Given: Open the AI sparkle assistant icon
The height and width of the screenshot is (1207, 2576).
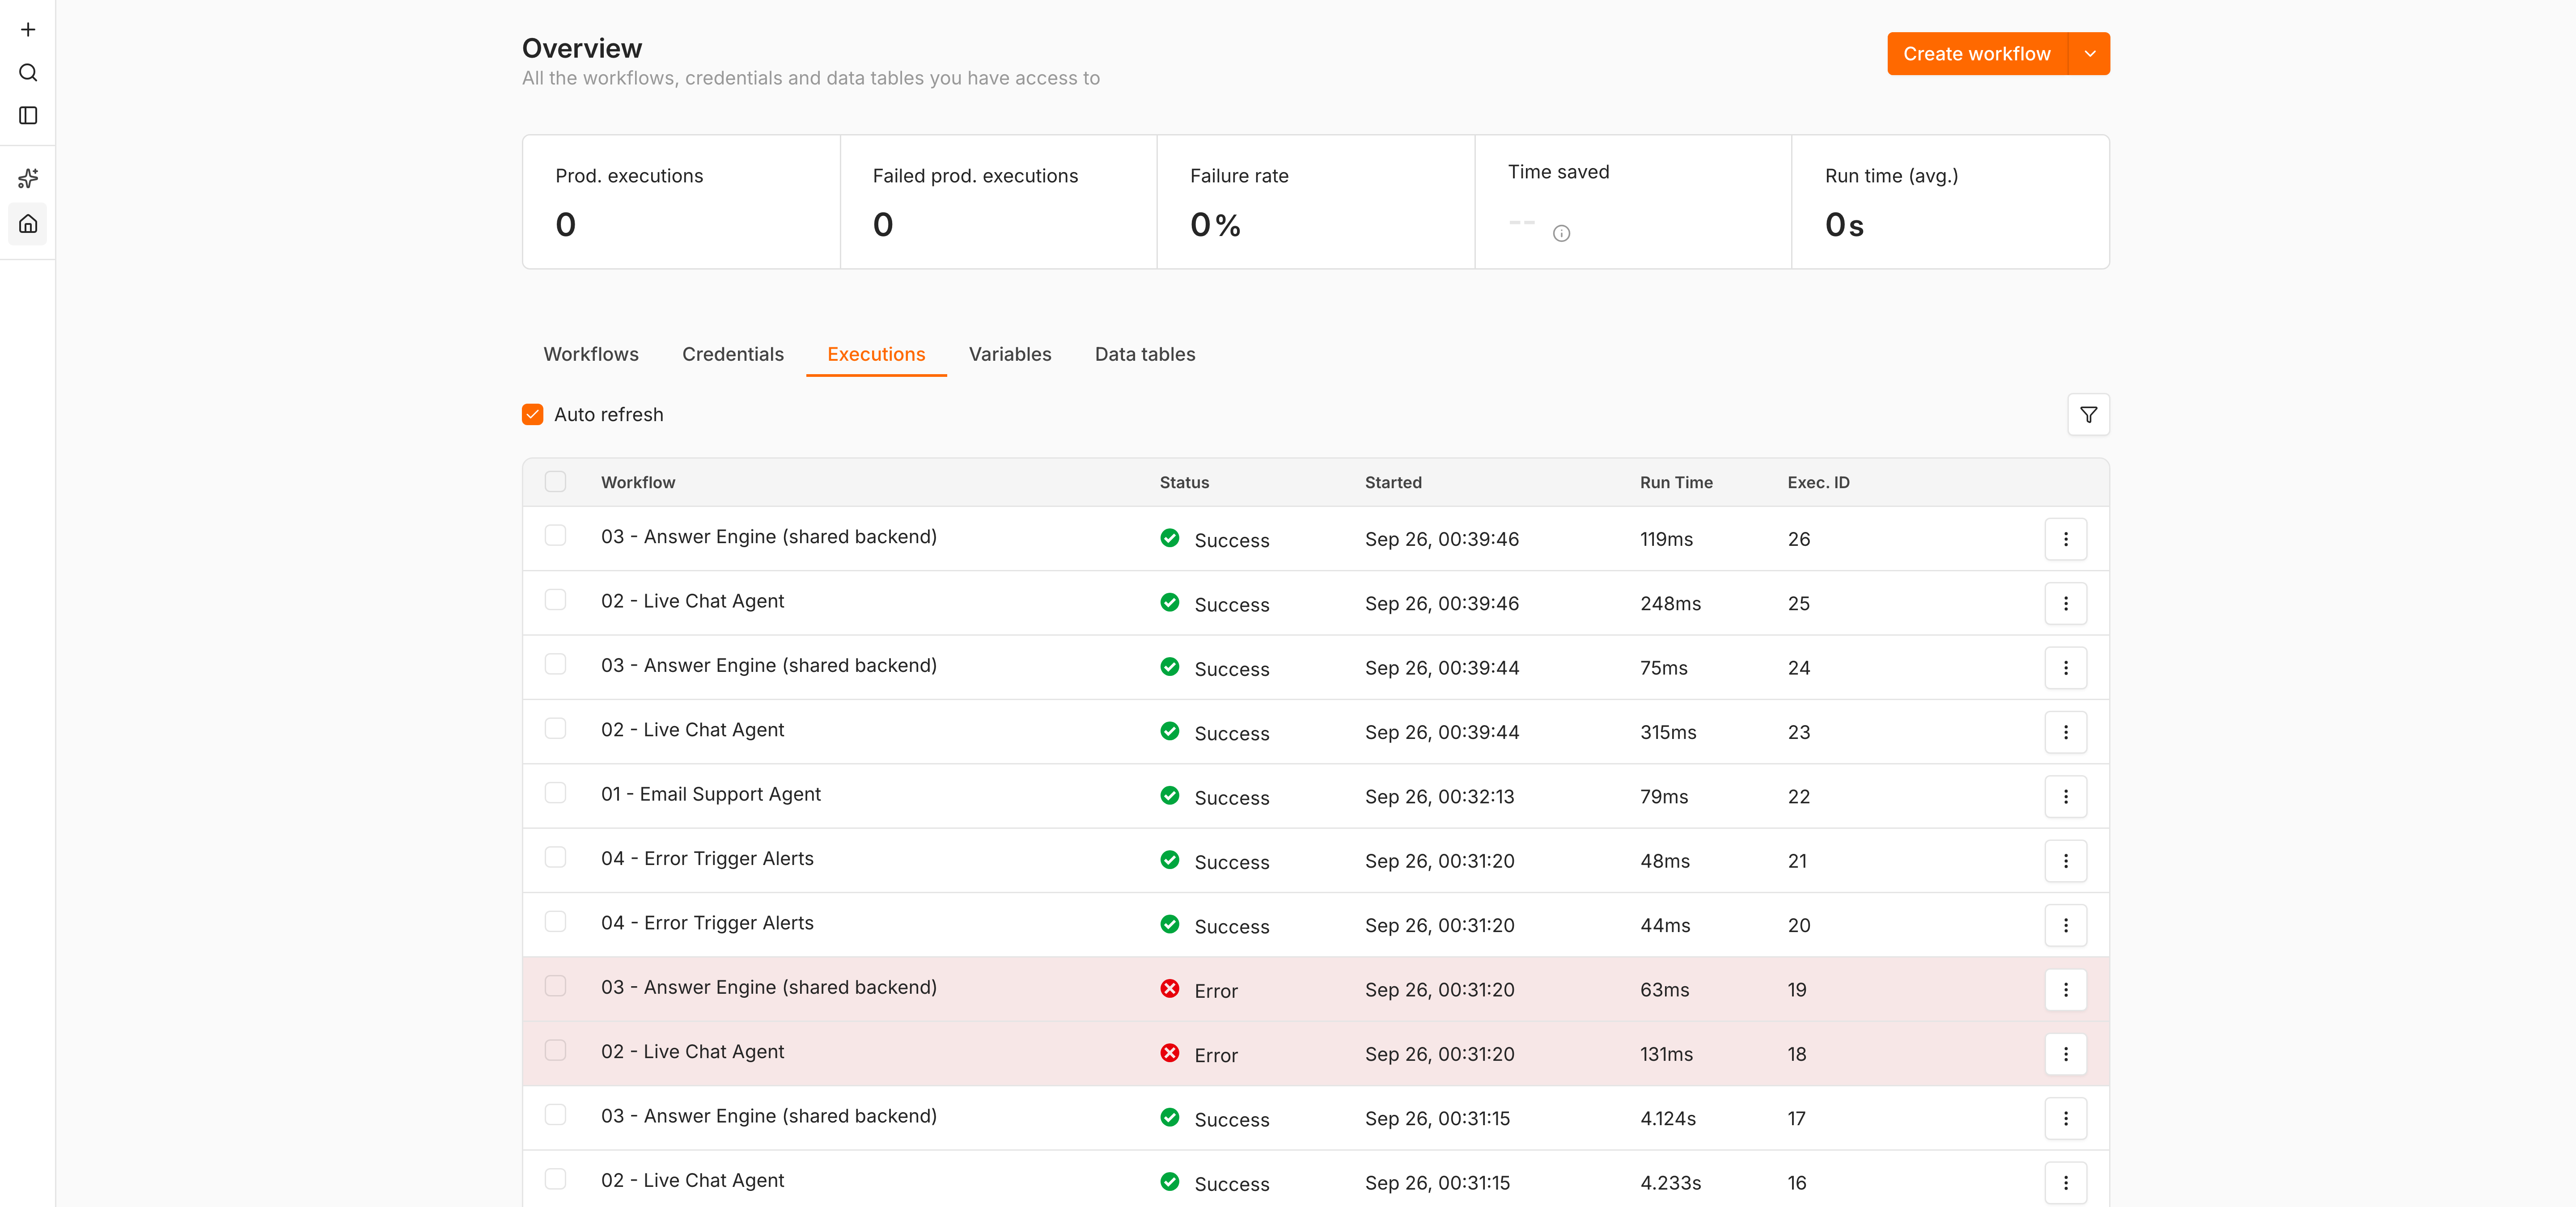Looking at the screenshot, I should pos(28,179).
